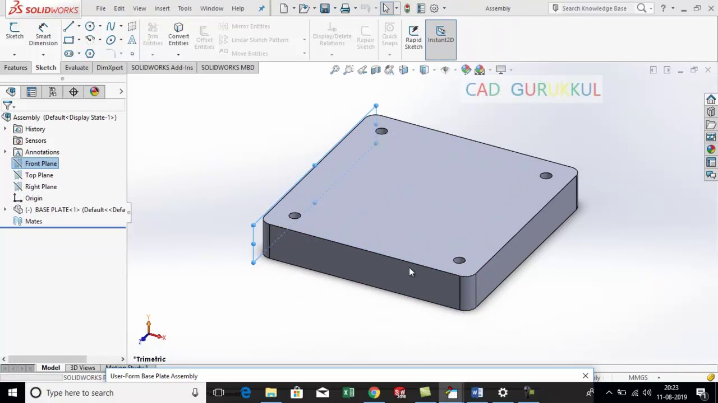718x403 pixels.
Task: Open the Rapid Sketch tool
Action: tap(413, 37)
